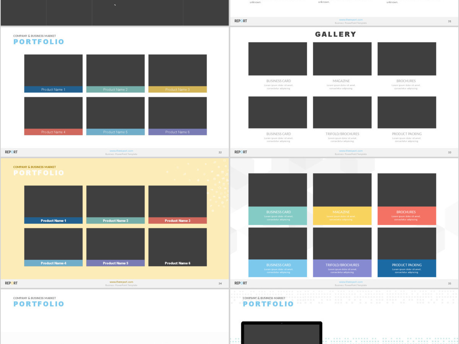The width and height of the screenshot is (459, 344).
Task: Open the www.thereport.com link on slide 32
Action: coord(121,151)
